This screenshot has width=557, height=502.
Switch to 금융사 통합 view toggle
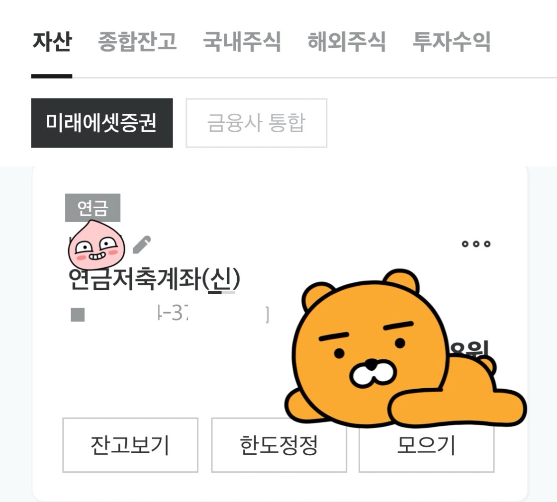[256, 123]
